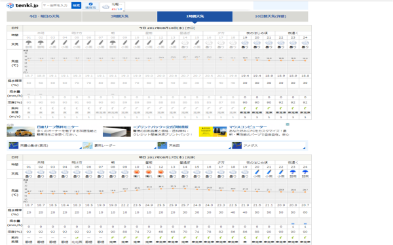
Task: Open the アメダス link
Action: 250,145
